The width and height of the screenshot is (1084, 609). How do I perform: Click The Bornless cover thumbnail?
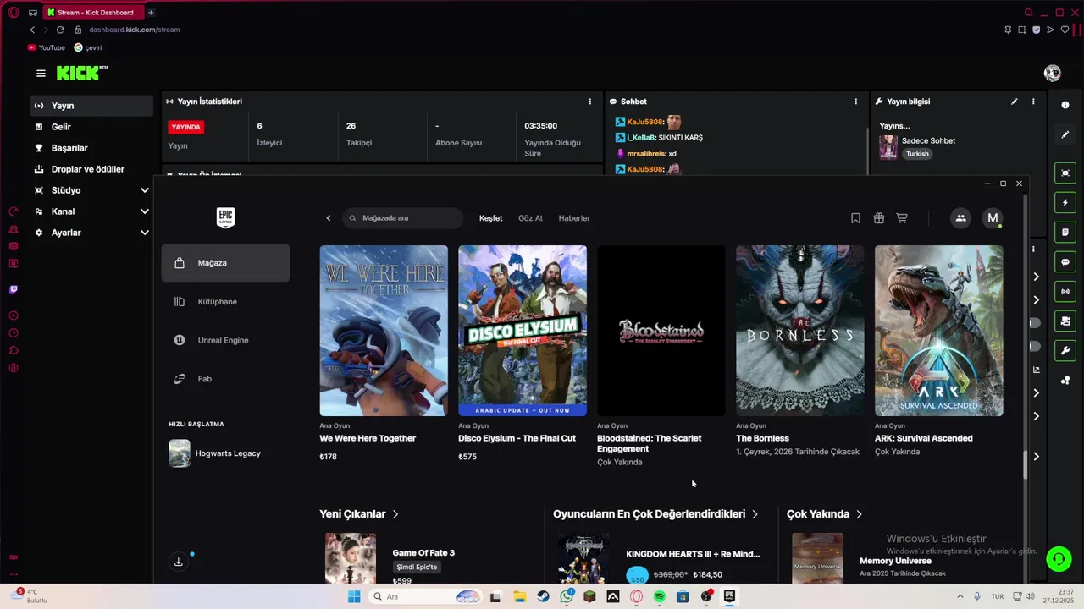pos(800,331)
